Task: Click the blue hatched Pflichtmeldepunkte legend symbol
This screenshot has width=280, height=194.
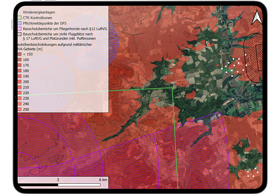Action: 20,23
